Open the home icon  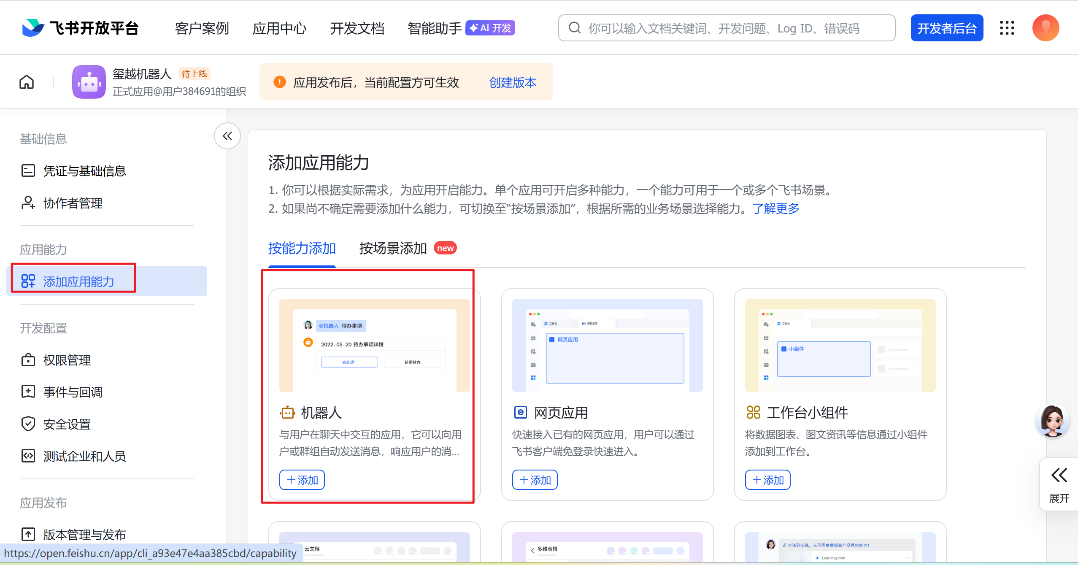27,82
